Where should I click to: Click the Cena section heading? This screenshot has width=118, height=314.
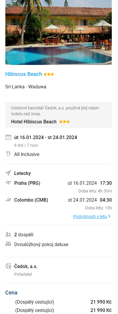11,293
